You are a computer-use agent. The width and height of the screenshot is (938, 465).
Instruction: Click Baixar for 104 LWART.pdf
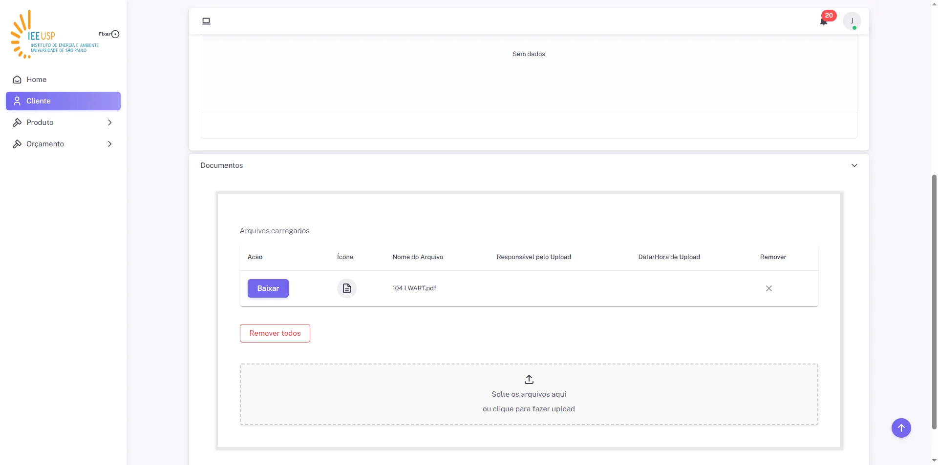pos(268,288)
